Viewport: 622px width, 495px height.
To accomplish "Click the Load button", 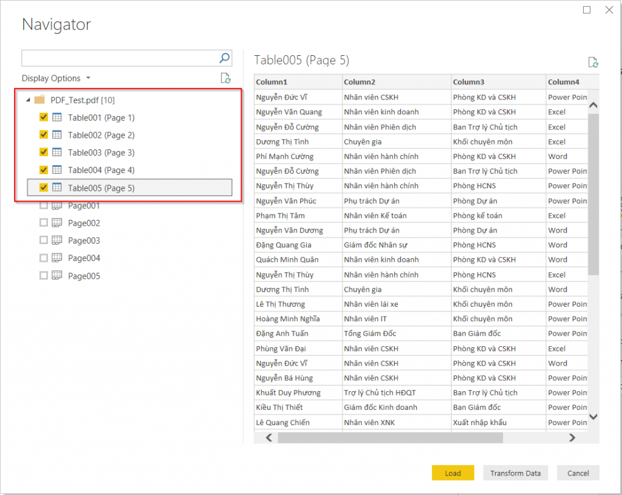I will 453,473.
